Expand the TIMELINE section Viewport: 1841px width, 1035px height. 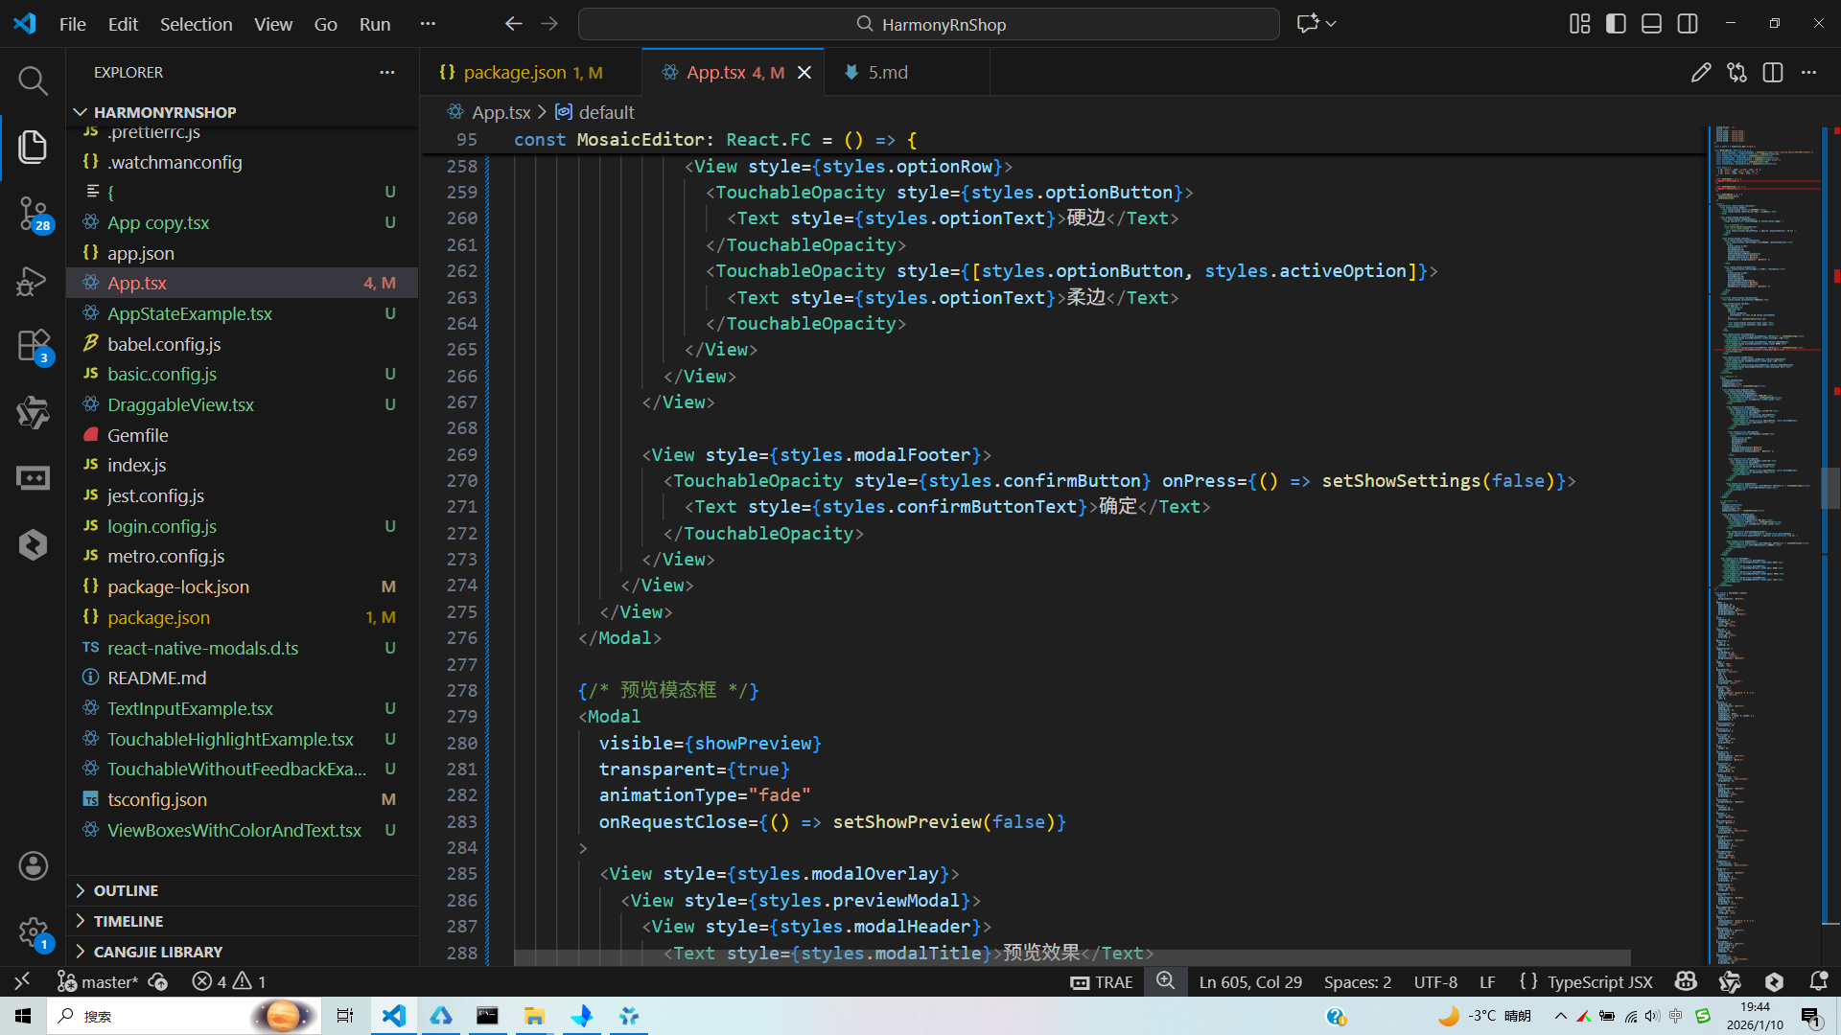coord(128,921)
